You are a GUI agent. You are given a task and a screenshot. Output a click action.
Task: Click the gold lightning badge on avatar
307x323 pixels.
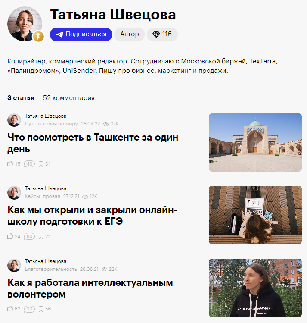[x=39, y=37]
